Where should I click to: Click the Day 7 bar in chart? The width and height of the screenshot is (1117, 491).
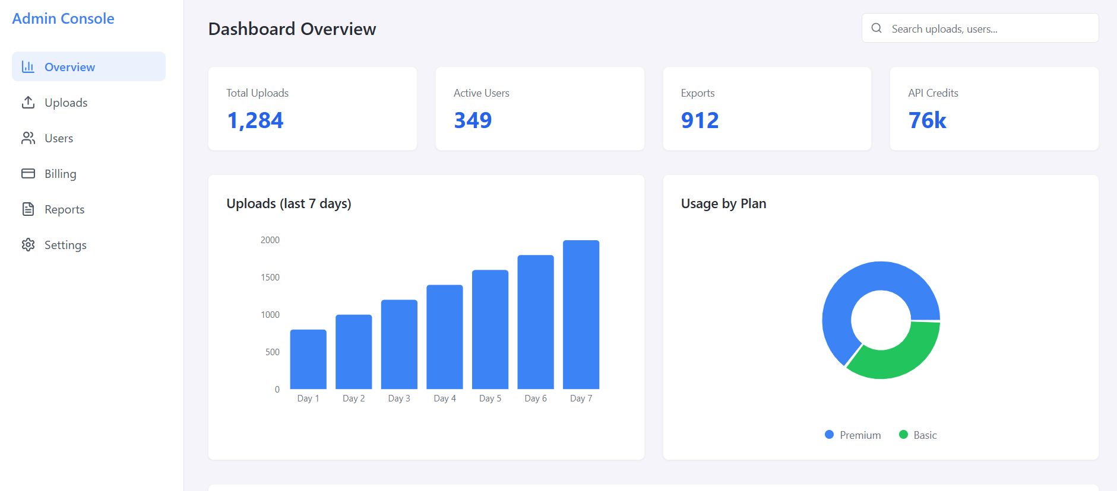tap(581, 314)
